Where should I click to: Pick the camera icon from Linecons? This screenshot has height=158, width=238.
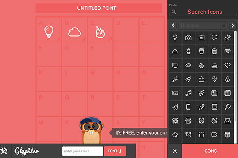[188, 37]
